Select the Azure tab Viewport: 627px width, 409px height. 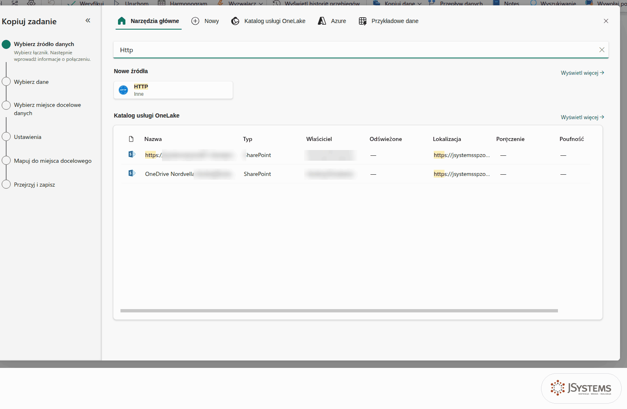click(332, 21)
